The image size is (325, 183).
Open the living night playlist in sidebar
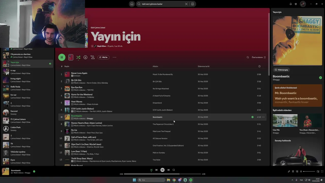pyautogui.click(x=28, y=80)
